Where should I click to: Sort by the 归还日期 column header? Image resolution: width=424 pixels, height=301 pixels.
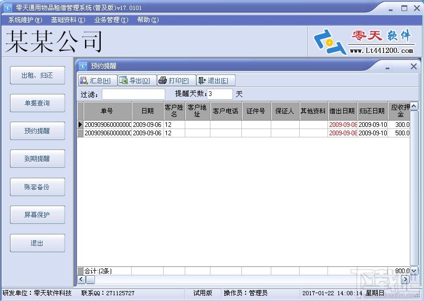click(372, 111)
